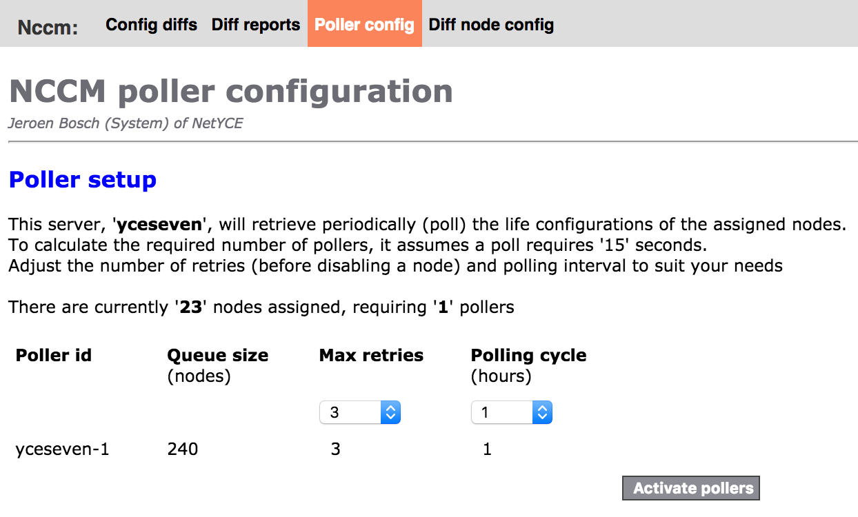
Task: Click the Poller id column header
Action: coord(54,356)
